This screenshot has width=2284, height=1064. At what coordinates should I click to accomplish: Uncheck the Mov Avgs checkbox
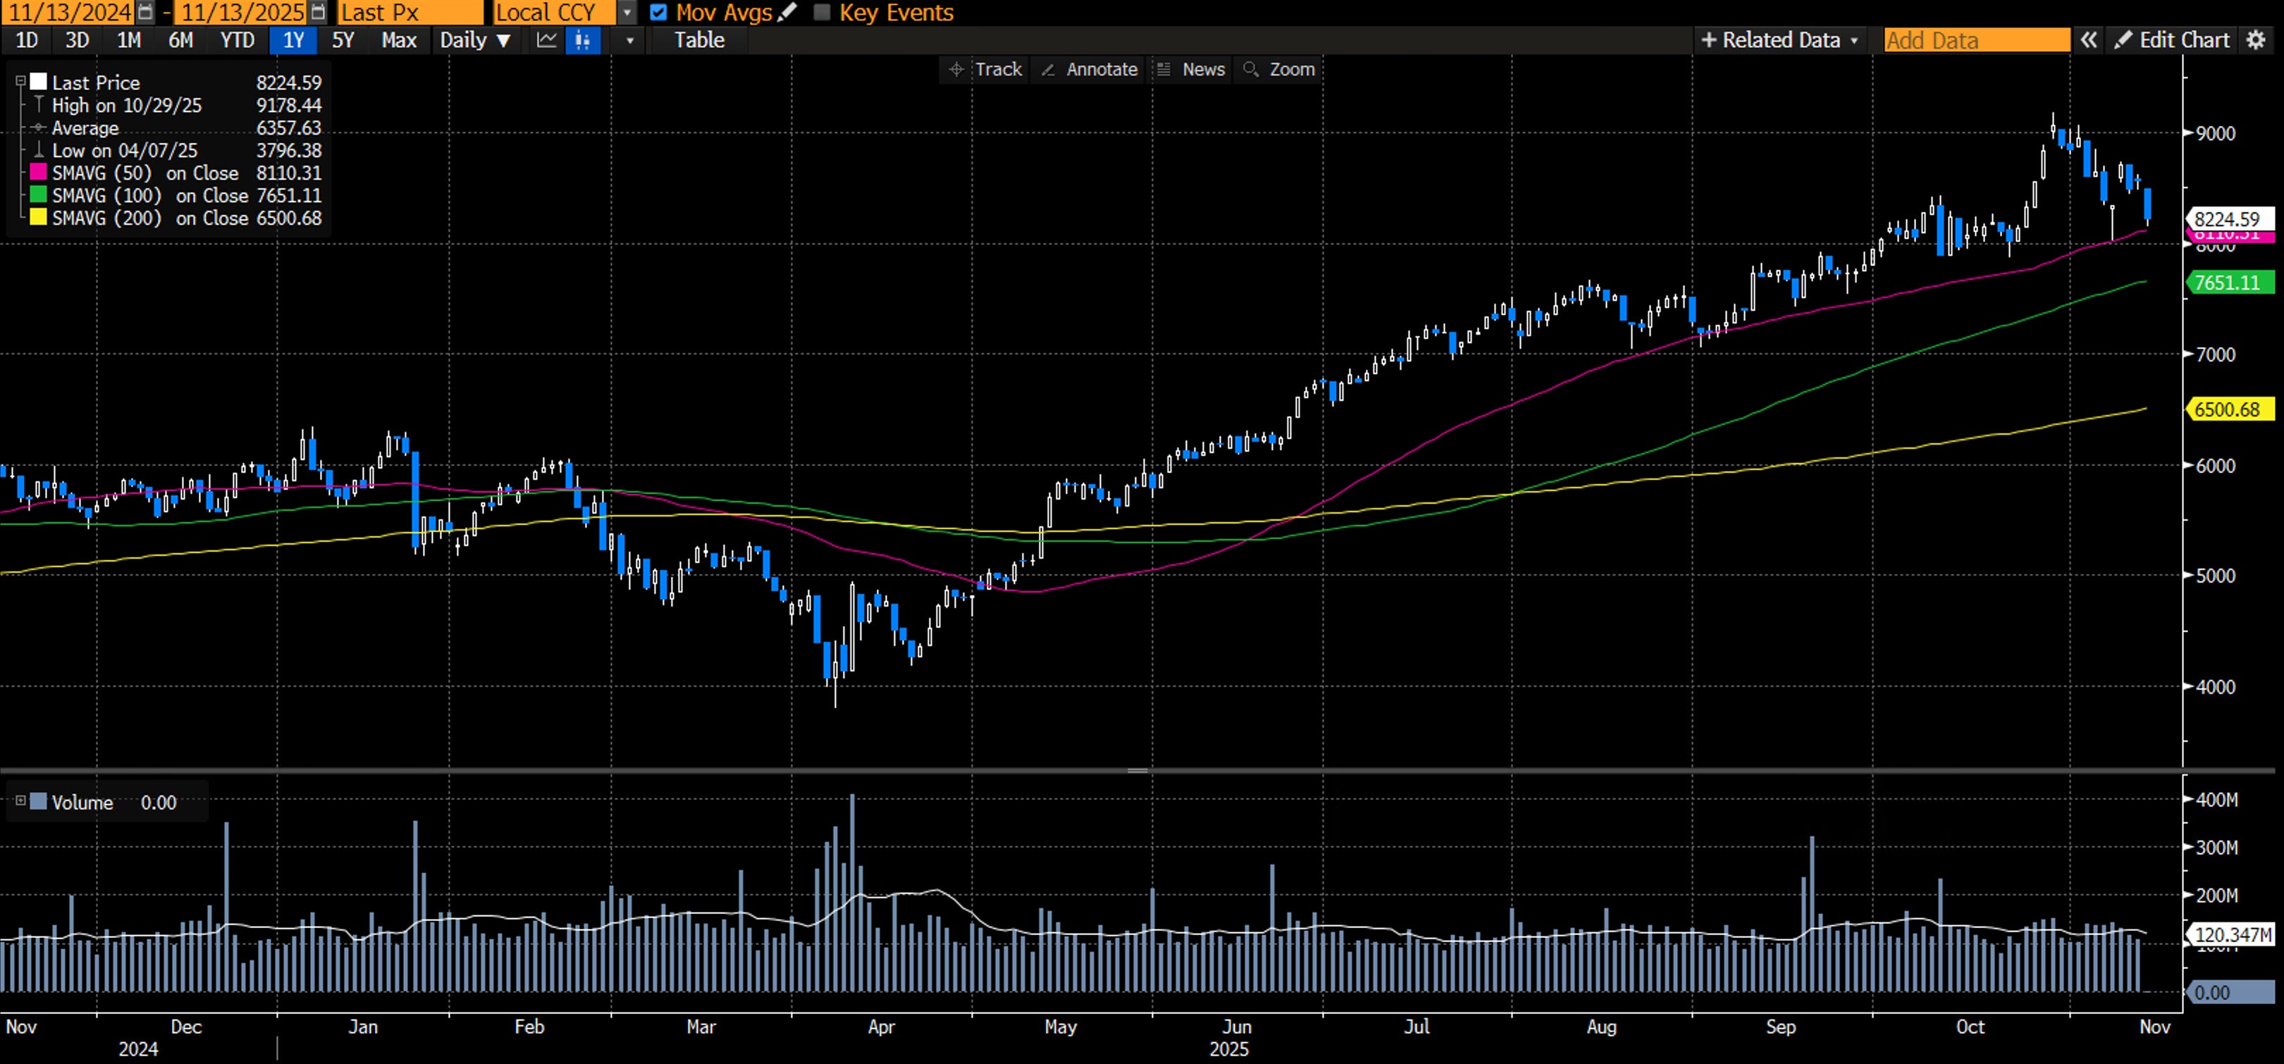click(658, 13)
